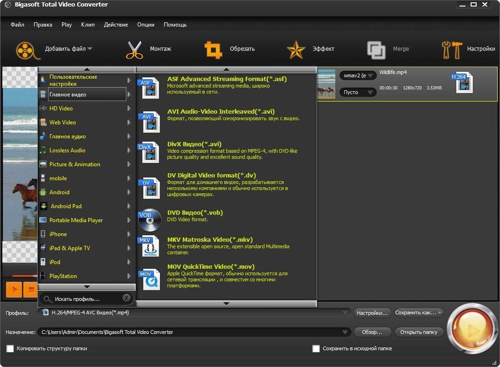Click the Искать профиль search field
Screen dimensions: 500x367
tap(86, 299)
